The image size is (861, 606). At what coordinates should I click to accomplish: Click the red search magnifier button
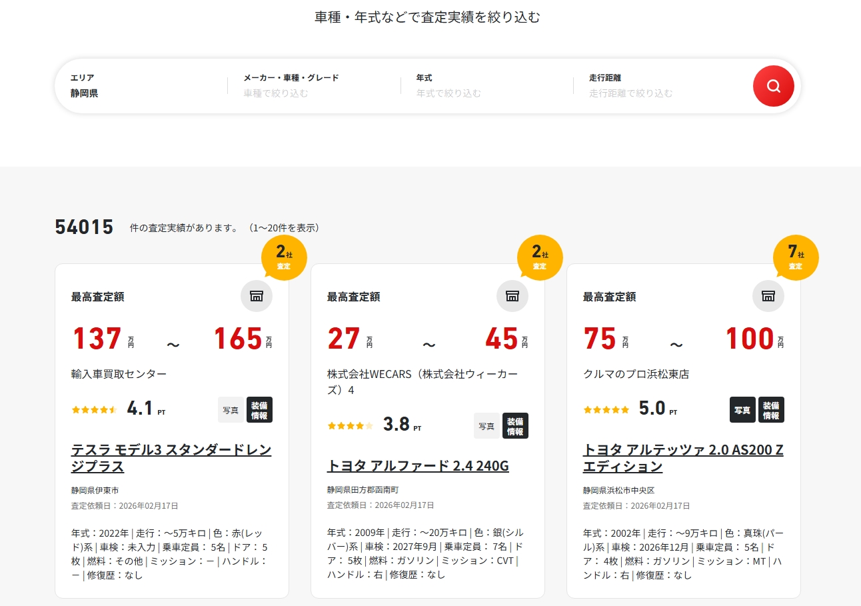773,86
